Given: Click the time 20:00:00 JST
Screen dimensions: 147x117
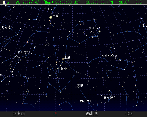Looking at the screenshot, I should [x=67, y=2].
